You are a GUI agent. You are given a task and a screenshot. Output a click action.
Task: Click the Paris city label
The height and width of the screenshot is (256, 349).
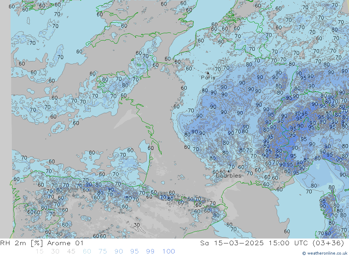tap(208, 78)
